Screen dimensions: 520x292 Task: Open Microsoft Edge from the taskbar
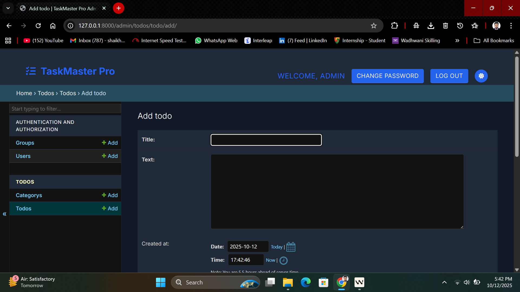pos(306,282)
